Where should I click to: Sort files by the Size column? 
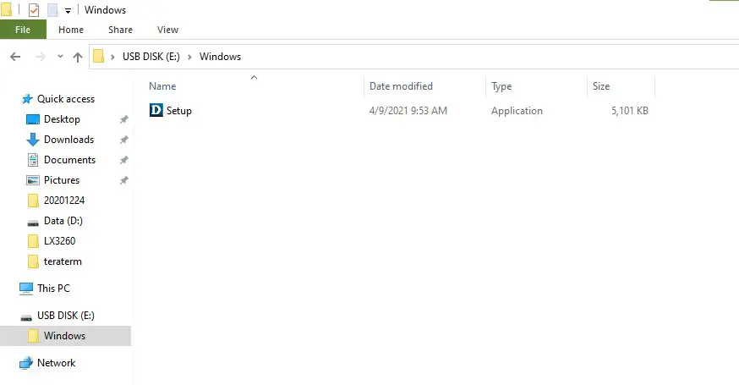601,85
